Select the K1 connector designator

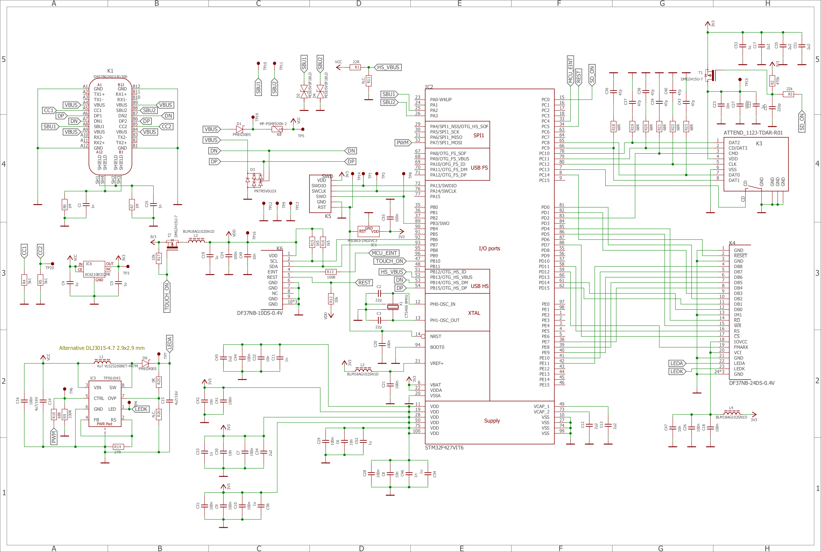click(x=110, y=71)
